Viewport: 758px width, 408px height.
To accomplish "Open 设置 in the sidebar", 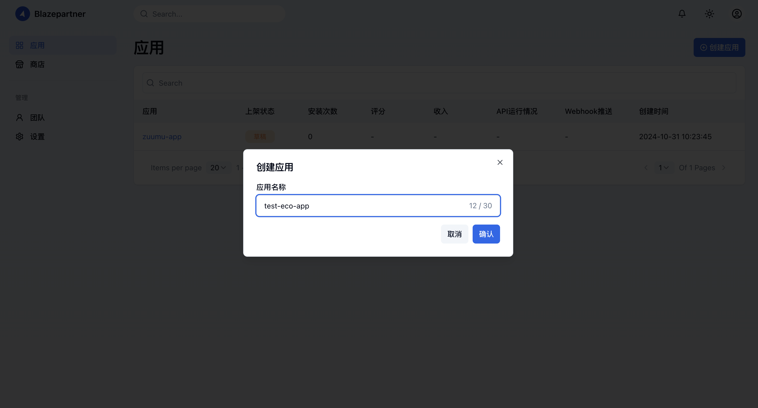I will point(63,137).
